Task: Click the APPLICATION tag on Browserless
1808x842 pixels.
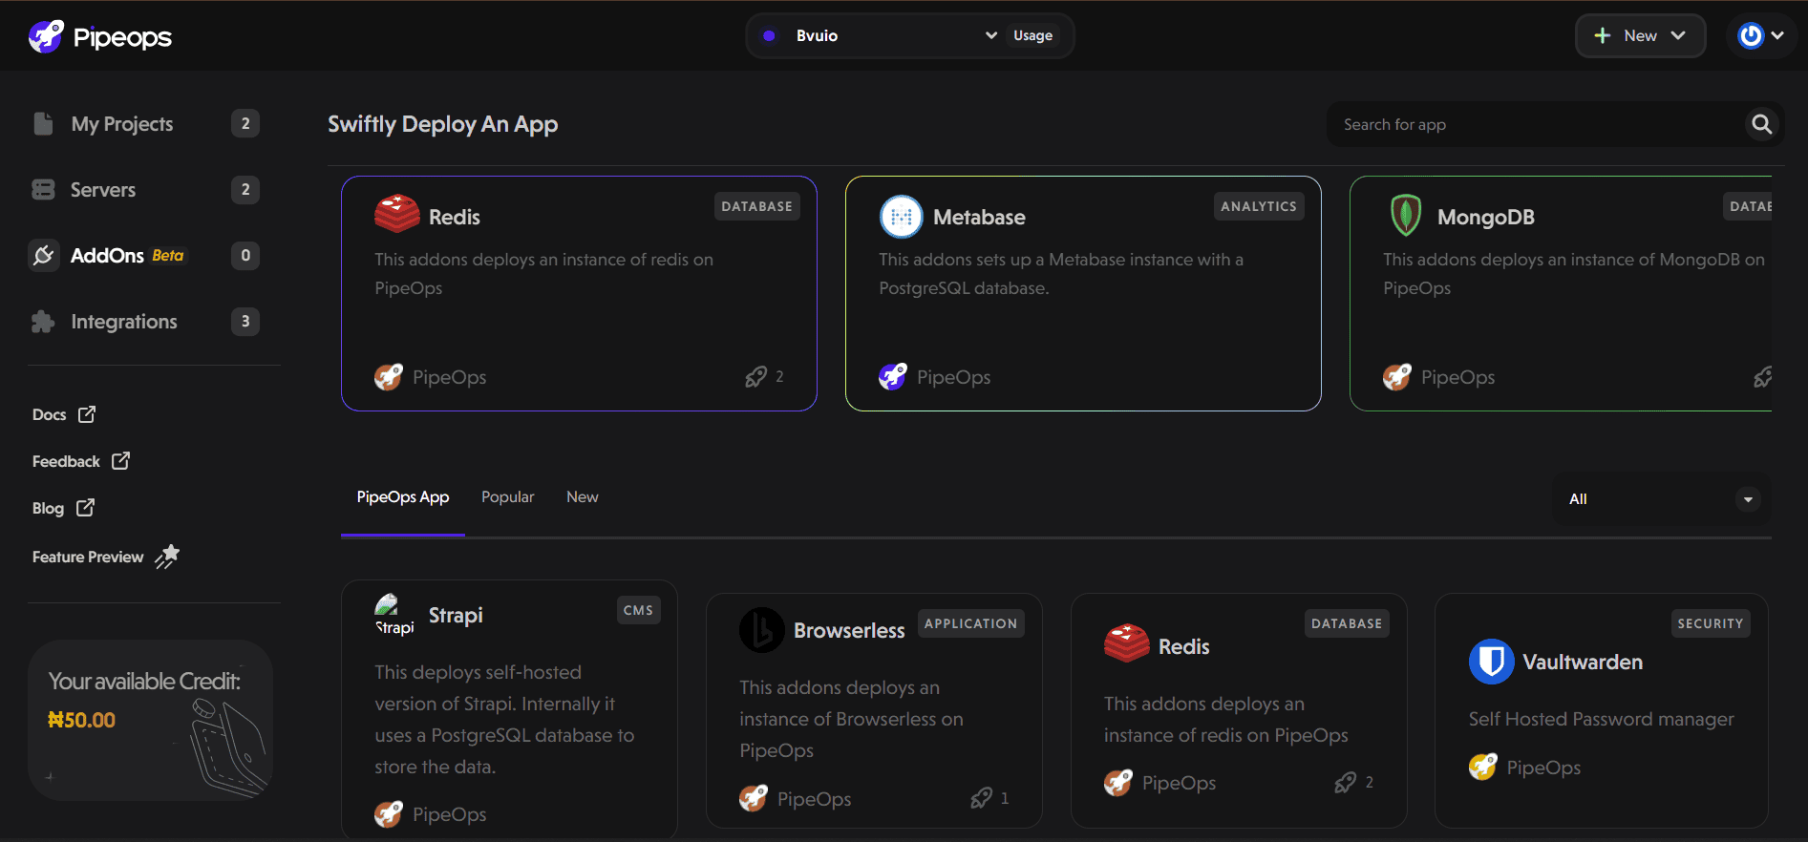Action: point(970,623)
